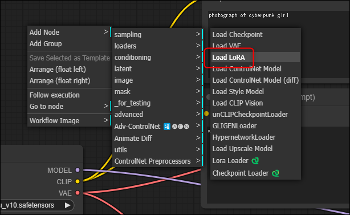This screenshot has width=350, height=215.
Task: Select Add Group in context menu
Action: click(x=69, y=44)
